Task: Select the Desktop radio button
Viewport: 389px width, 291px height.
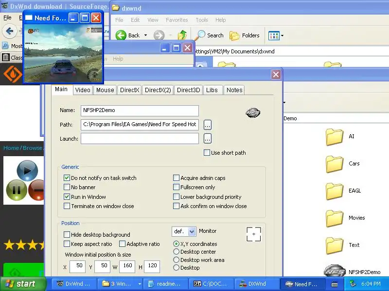Action: pyautogui.click(x=176, y=268)
